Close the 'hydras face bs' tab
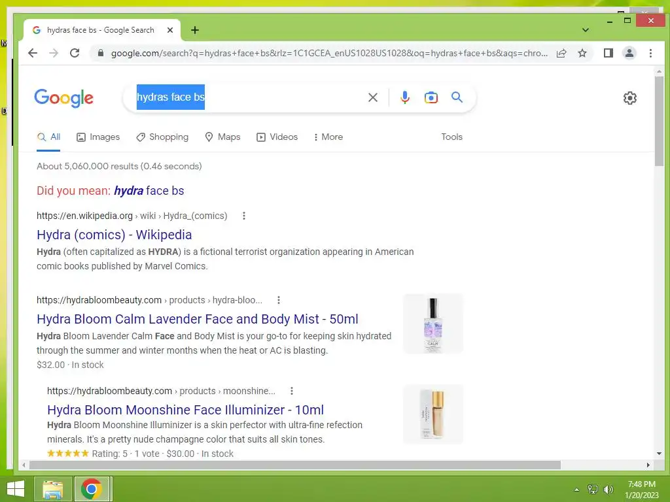The height and width of the screenshot is (502, 670). 169,30
